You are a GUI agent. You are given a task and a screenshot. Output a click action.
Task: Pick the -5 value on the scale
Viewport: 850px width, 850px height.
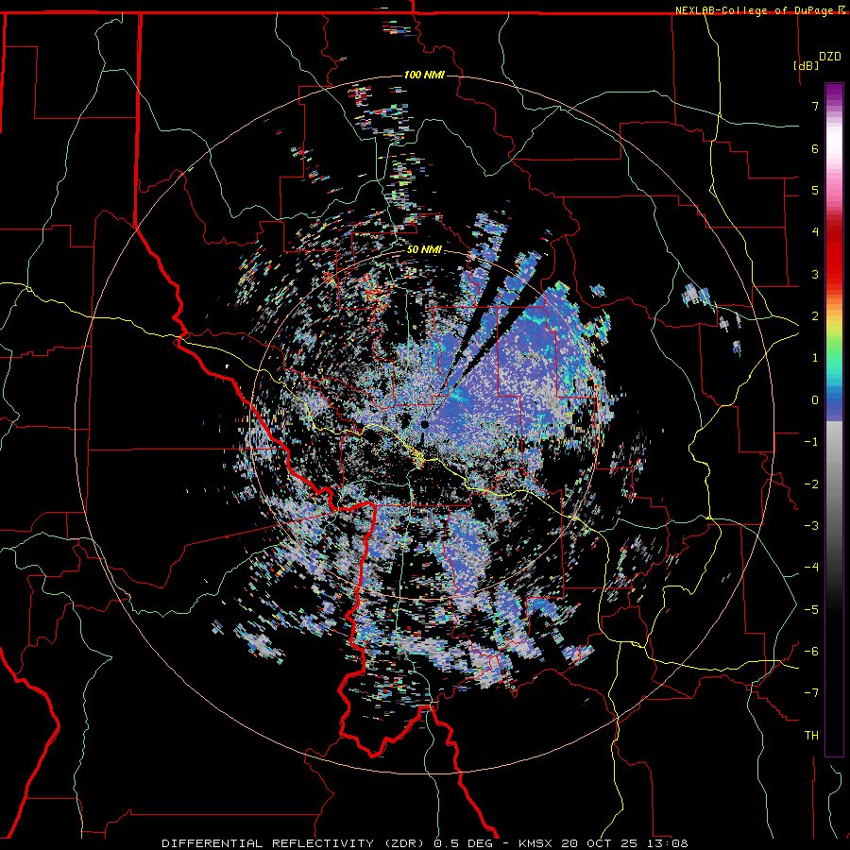coord(811,610)
